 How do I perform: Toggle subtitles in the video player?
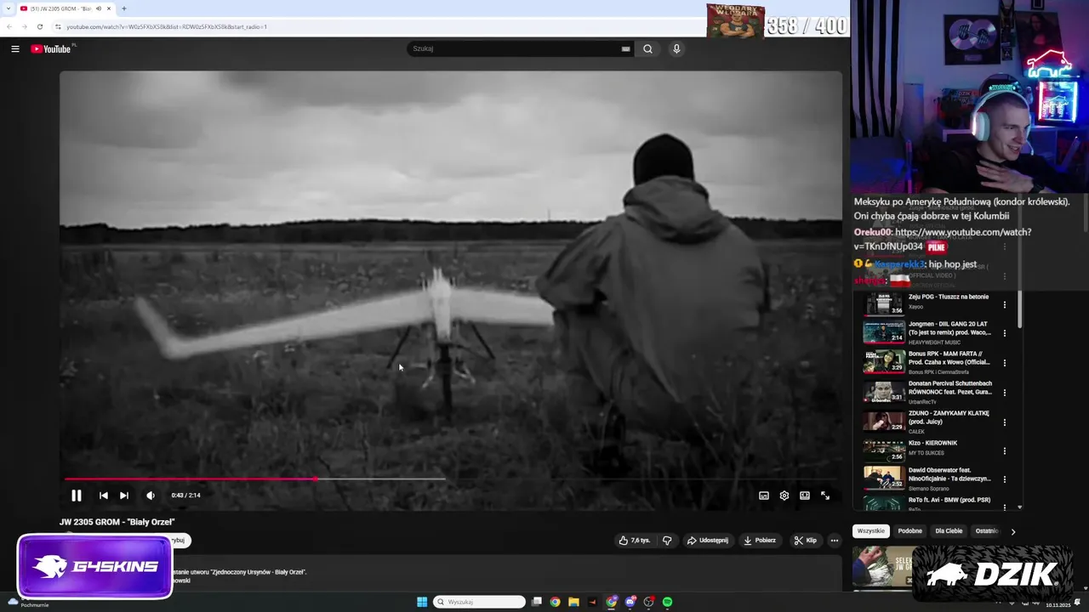pos(764,496)
